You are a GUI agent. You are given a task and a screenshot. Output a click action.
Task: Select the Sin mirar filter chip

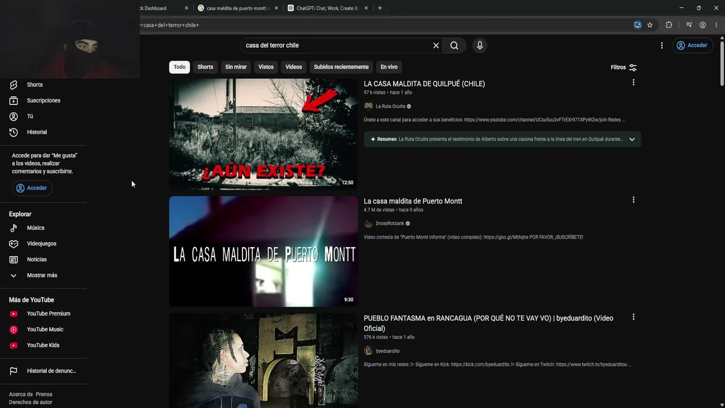click(x=236, y=67)
